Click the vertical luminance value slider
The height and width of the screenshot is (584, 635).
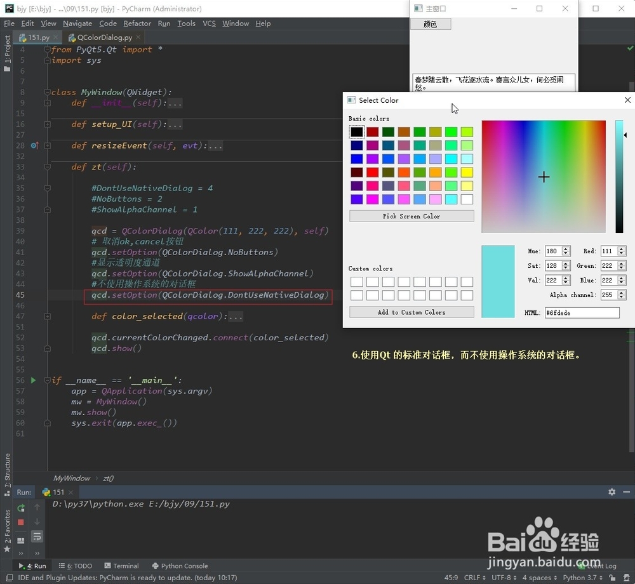click(619, 176)
